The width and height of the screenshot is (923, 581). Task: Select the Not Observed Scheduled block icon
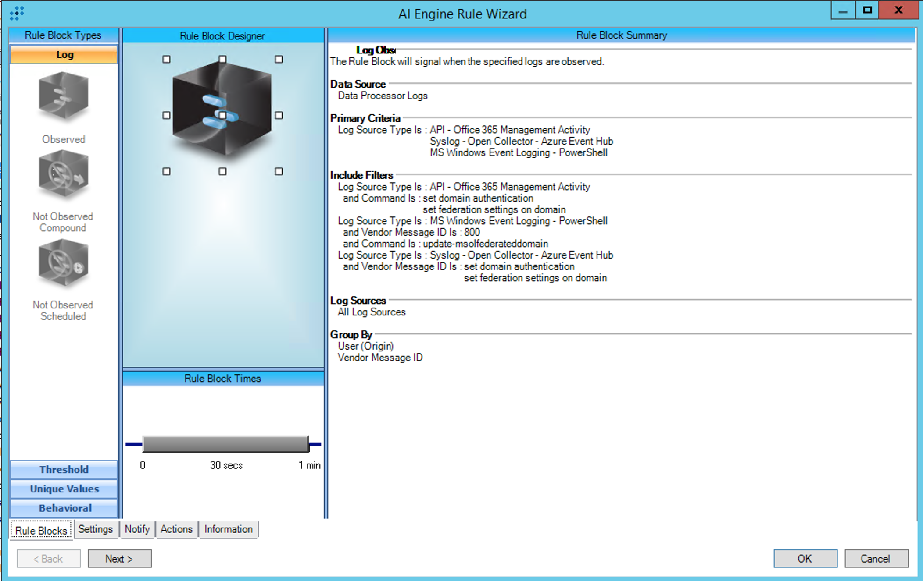coord(63,263)
